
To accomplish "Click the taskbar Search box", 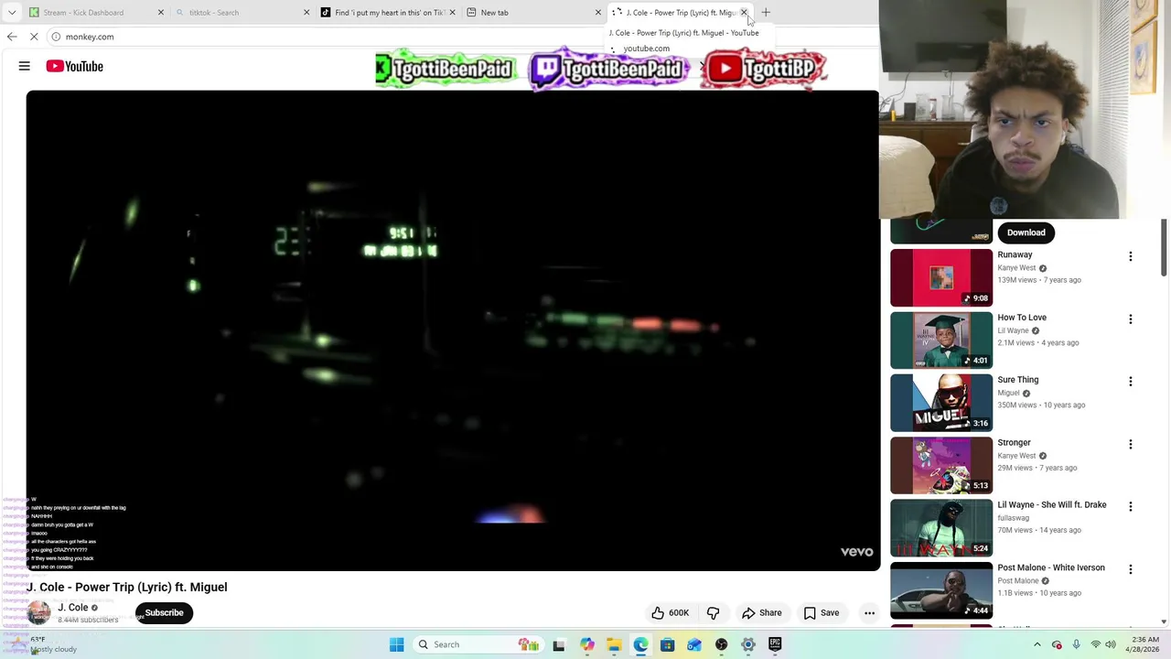I will coord(480,644).
